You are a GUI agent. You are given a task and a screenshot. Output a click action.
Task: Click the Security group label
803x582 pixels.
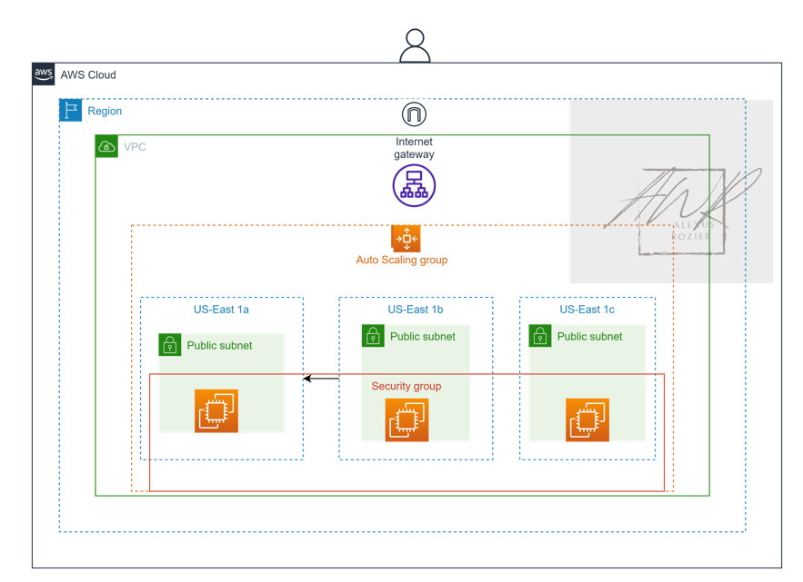tap(405, 386)
